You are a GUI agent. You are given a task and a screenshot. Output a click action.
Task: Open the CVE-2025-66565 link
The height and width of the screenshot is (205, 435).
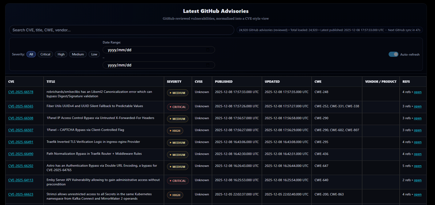21,106
